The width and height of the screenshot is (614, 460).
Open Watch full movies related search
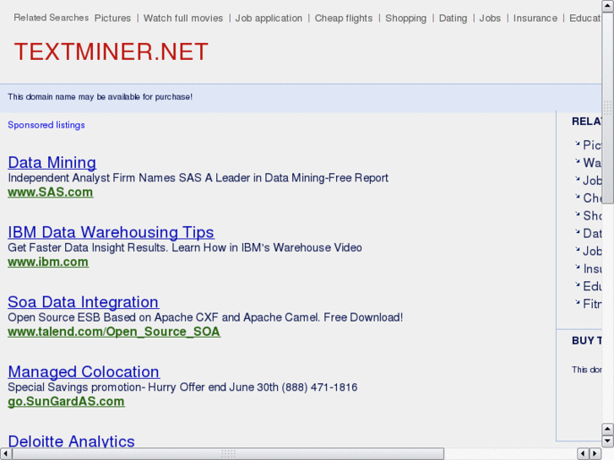(x=183, y=18)
